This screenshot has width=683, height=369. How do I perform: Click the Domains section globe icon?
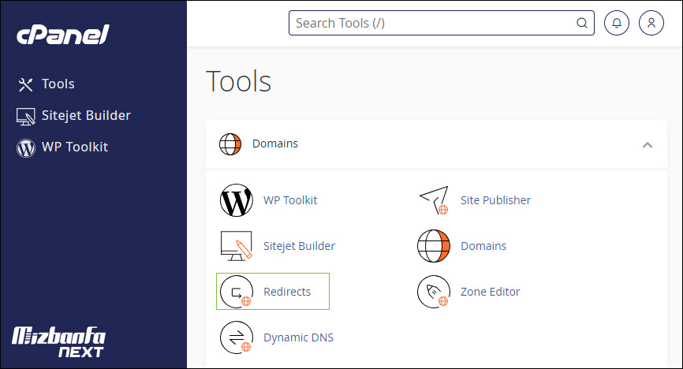click(x=230, y=144)
